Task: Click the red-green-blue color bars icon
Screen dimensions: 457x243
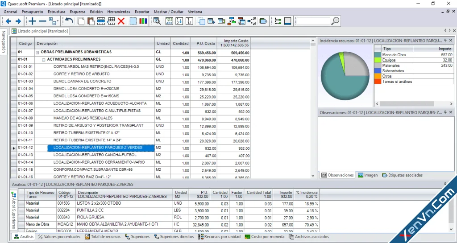Action: tap(143, 21)
